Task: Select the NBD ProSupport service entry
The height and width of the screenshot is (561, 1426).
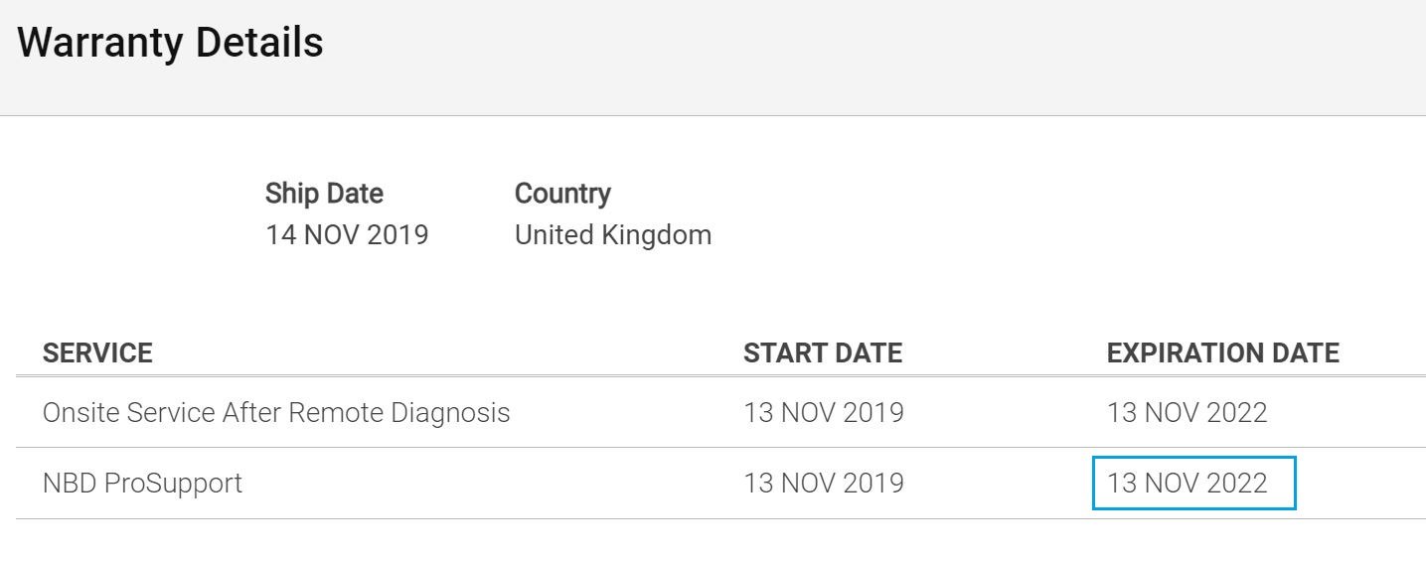Action: [x=142, y=484]
